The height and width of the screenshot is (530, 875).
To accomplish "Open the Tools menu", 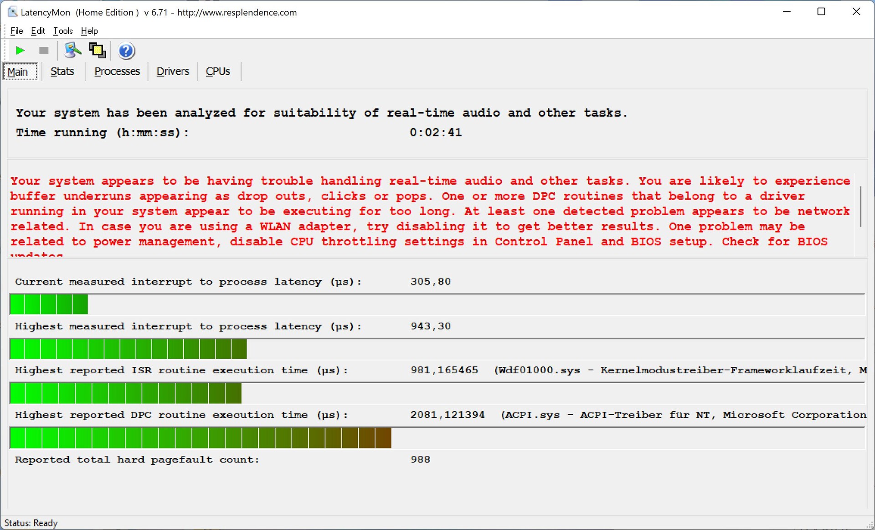I will pos(63,31).
